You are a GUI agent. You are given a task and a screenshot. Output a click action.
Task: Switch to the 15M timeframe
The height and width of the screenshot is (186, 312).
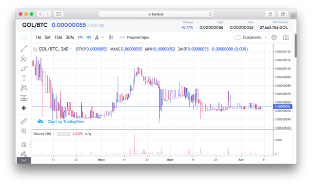point(58,37)
